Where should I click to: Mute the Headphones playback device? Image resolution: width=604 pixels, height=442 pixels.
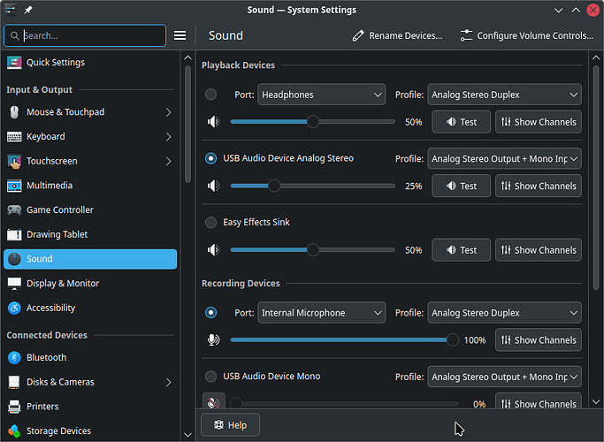click(x=213, y=122)
